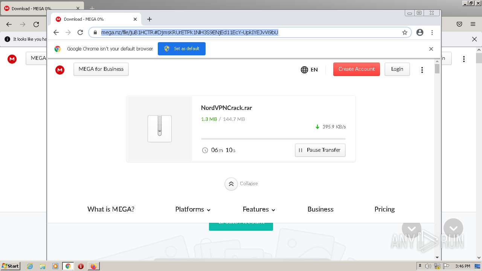The width and height of the screenshot is (482, 271).
Task: Open File Explorer from taskbar
Action: tap(43, 266)
